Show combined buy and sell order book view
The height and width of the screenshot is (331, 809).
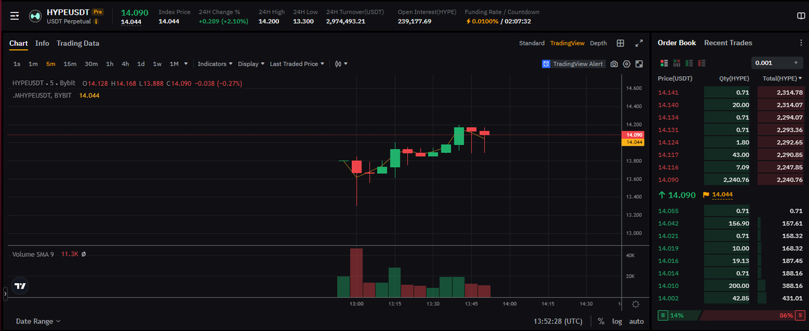[663, 63]
